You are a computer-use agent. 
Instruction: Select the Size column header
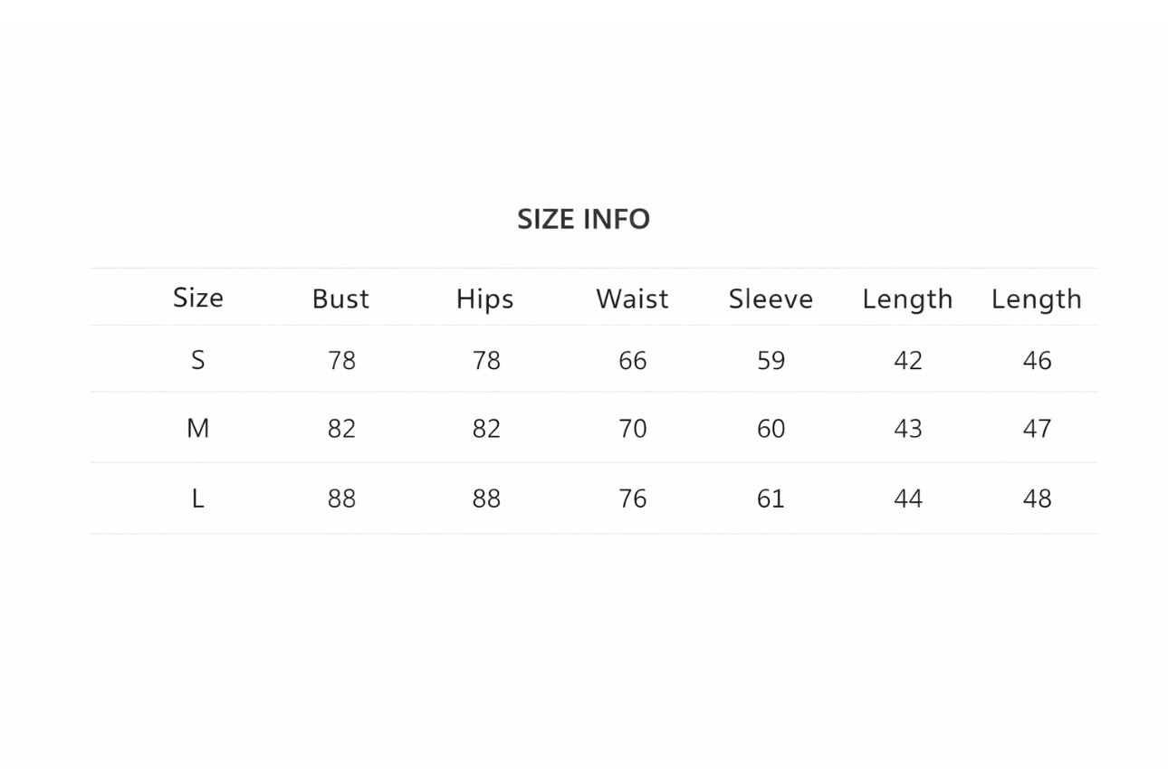coord(197,298)
